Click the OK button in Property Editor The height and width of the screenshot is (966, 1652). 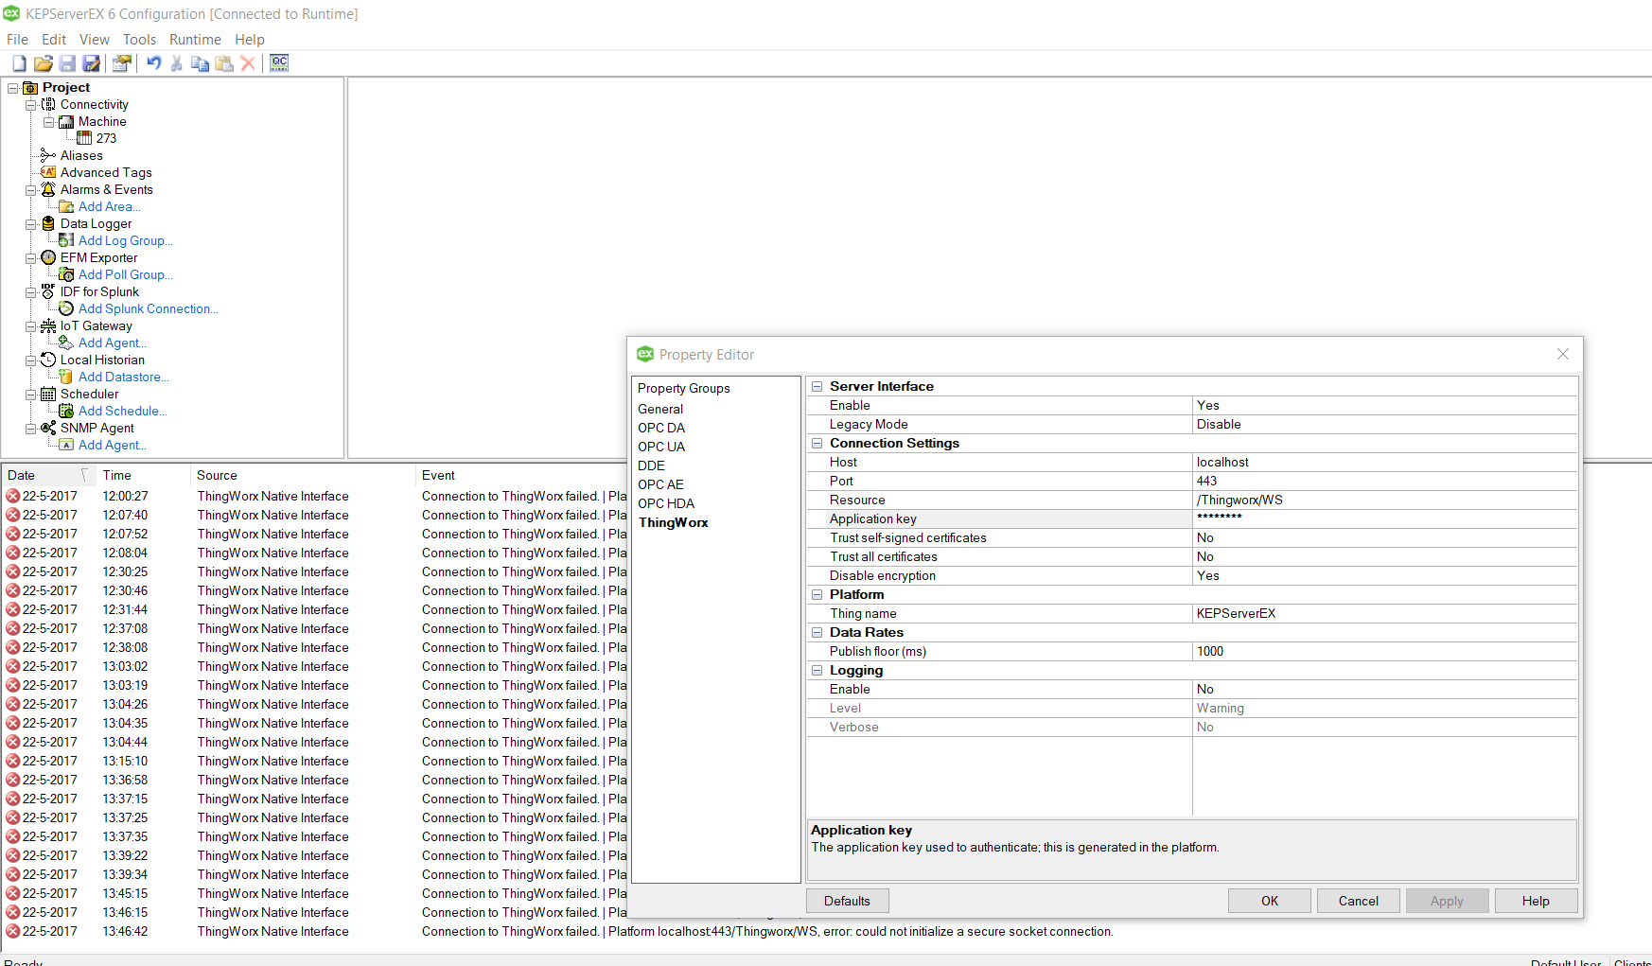1270,901
